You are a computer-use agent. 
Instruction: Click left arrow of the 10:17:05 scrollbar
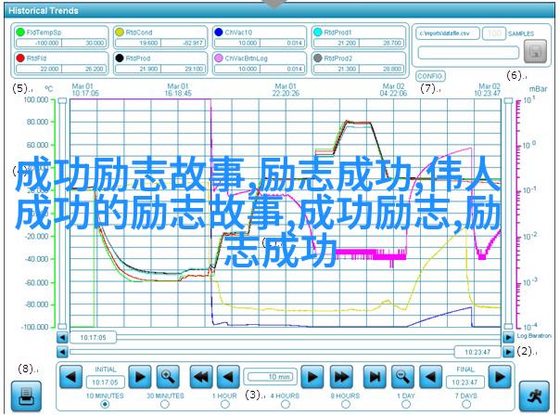pyautogui.click(x=62, y=337)
